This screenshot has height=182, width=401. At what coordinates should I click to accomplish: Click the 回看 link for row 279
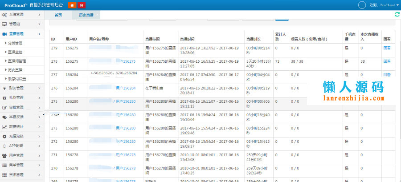pyautogui.click(x=387, y=48)
